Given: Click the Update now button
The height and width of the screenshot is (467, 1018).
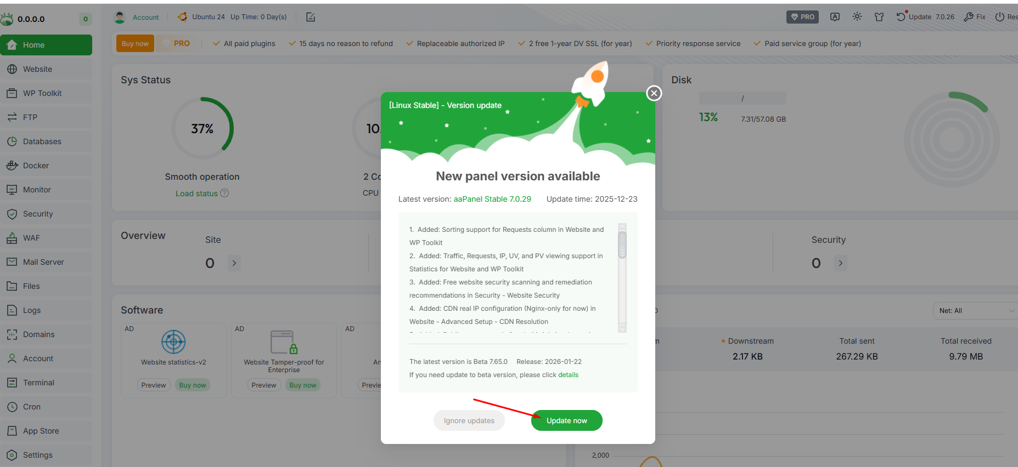Looking at the screenshot, I should [x=566, y=420].
